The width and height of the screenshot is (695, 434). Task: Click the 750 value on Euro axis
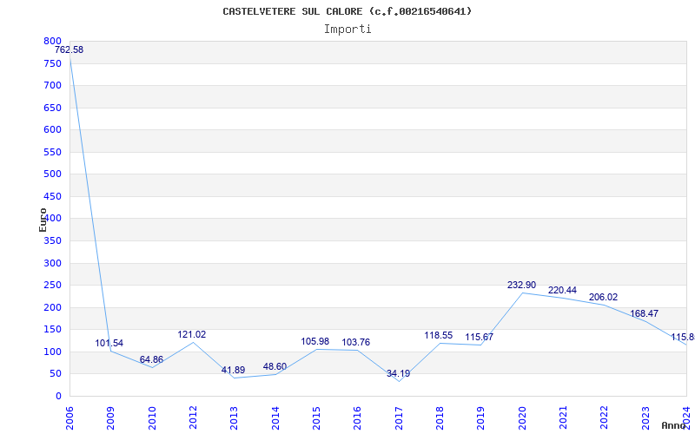click(x=52, y=63)
